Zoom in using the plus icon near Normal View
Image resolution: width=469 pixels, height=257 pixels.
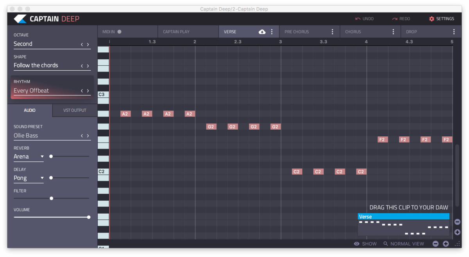click(x=446, y=243)
